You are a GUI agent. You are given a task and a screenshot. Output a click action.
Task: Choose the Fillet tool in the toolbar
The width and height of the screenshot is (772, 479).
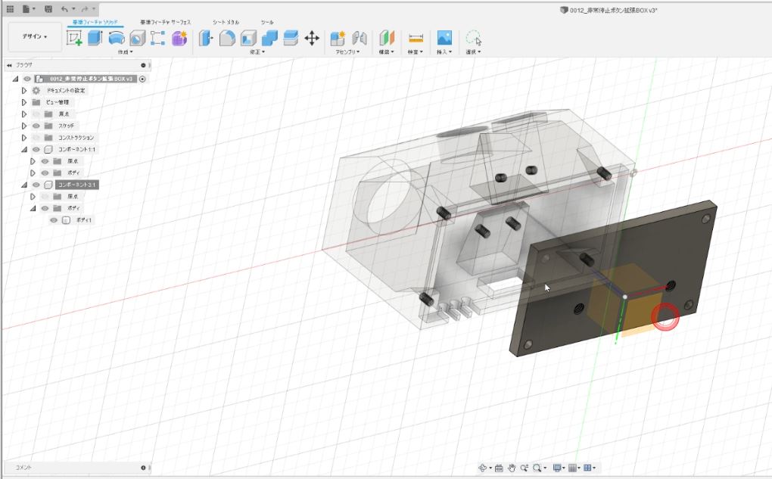227,38
